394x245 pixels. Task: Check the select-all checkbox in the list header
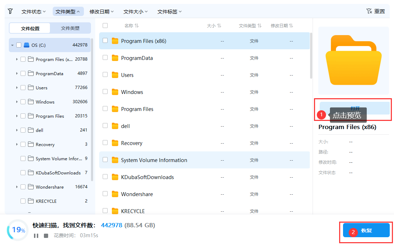click(105, 25)
